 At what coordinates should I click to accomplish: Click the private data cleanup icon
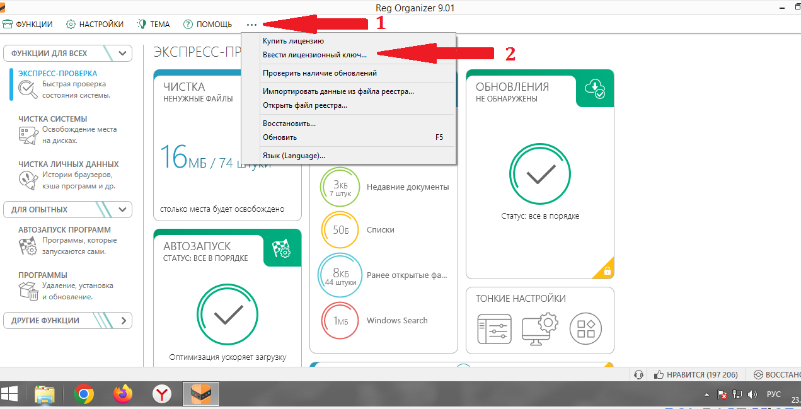(x=28, y=180)
